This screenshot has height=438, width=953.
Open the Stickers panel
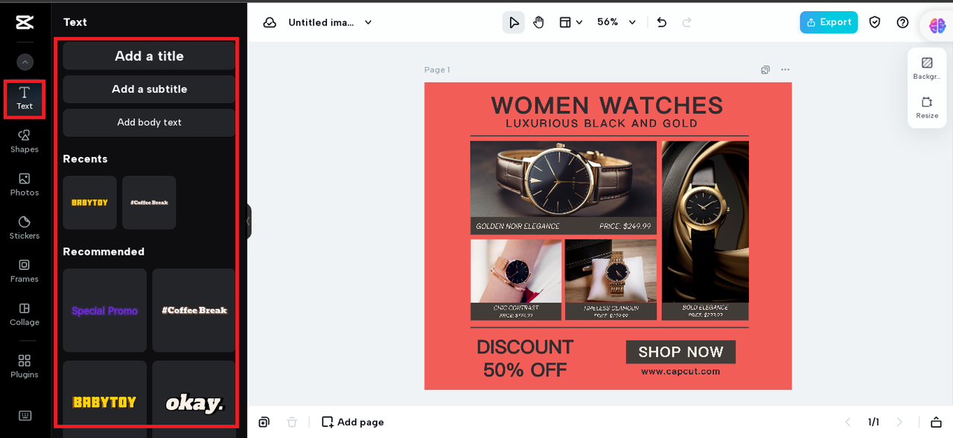[25, 228]
